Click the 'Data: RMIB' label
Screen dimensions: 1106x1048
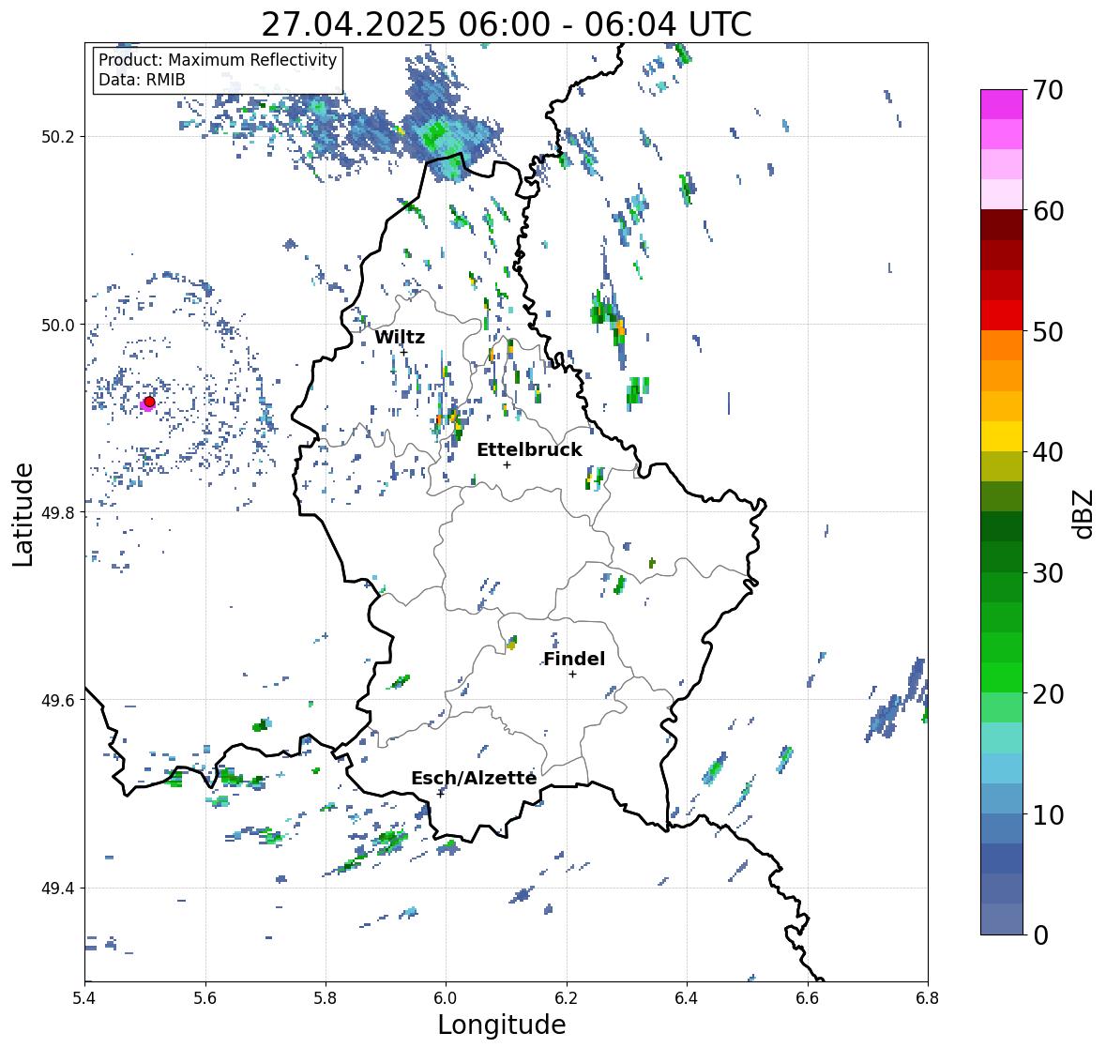142,80
